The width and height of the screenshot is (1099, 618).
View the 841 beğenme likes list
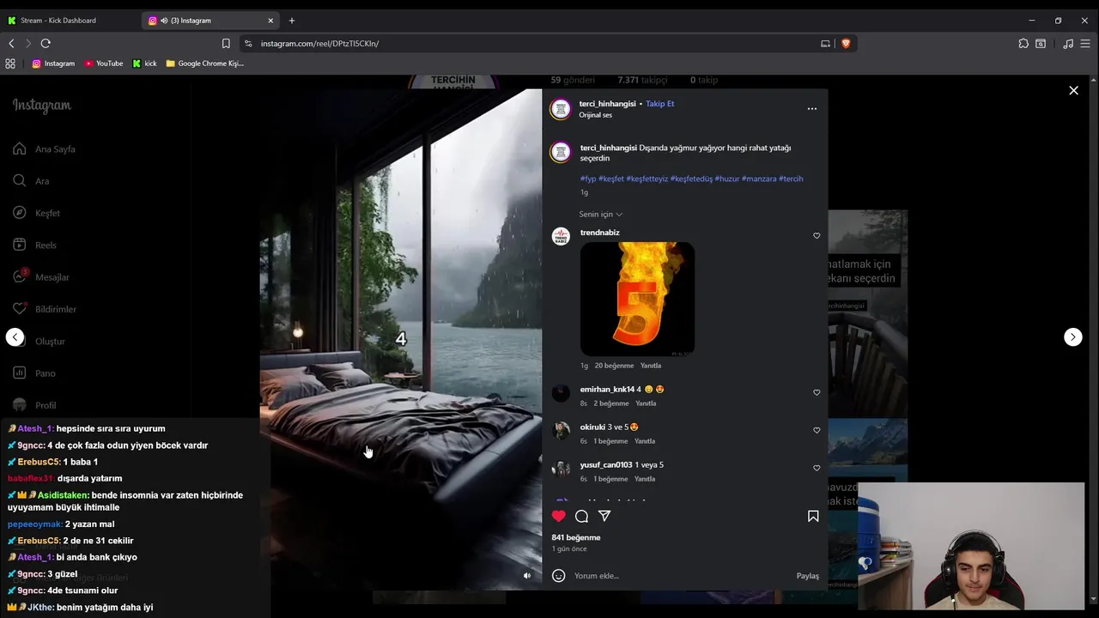coord(576,537)
